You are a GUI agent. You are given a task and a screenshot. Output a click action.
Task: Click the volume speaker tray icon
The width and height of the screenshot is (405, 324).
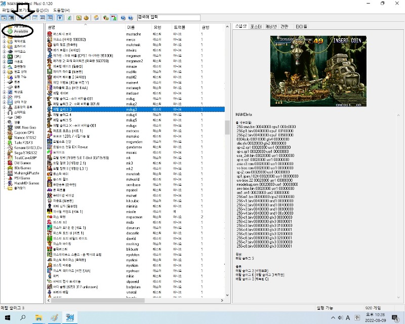tap(340, 317)
